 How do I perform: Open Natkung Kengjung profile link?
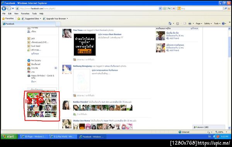coord(82,66)
